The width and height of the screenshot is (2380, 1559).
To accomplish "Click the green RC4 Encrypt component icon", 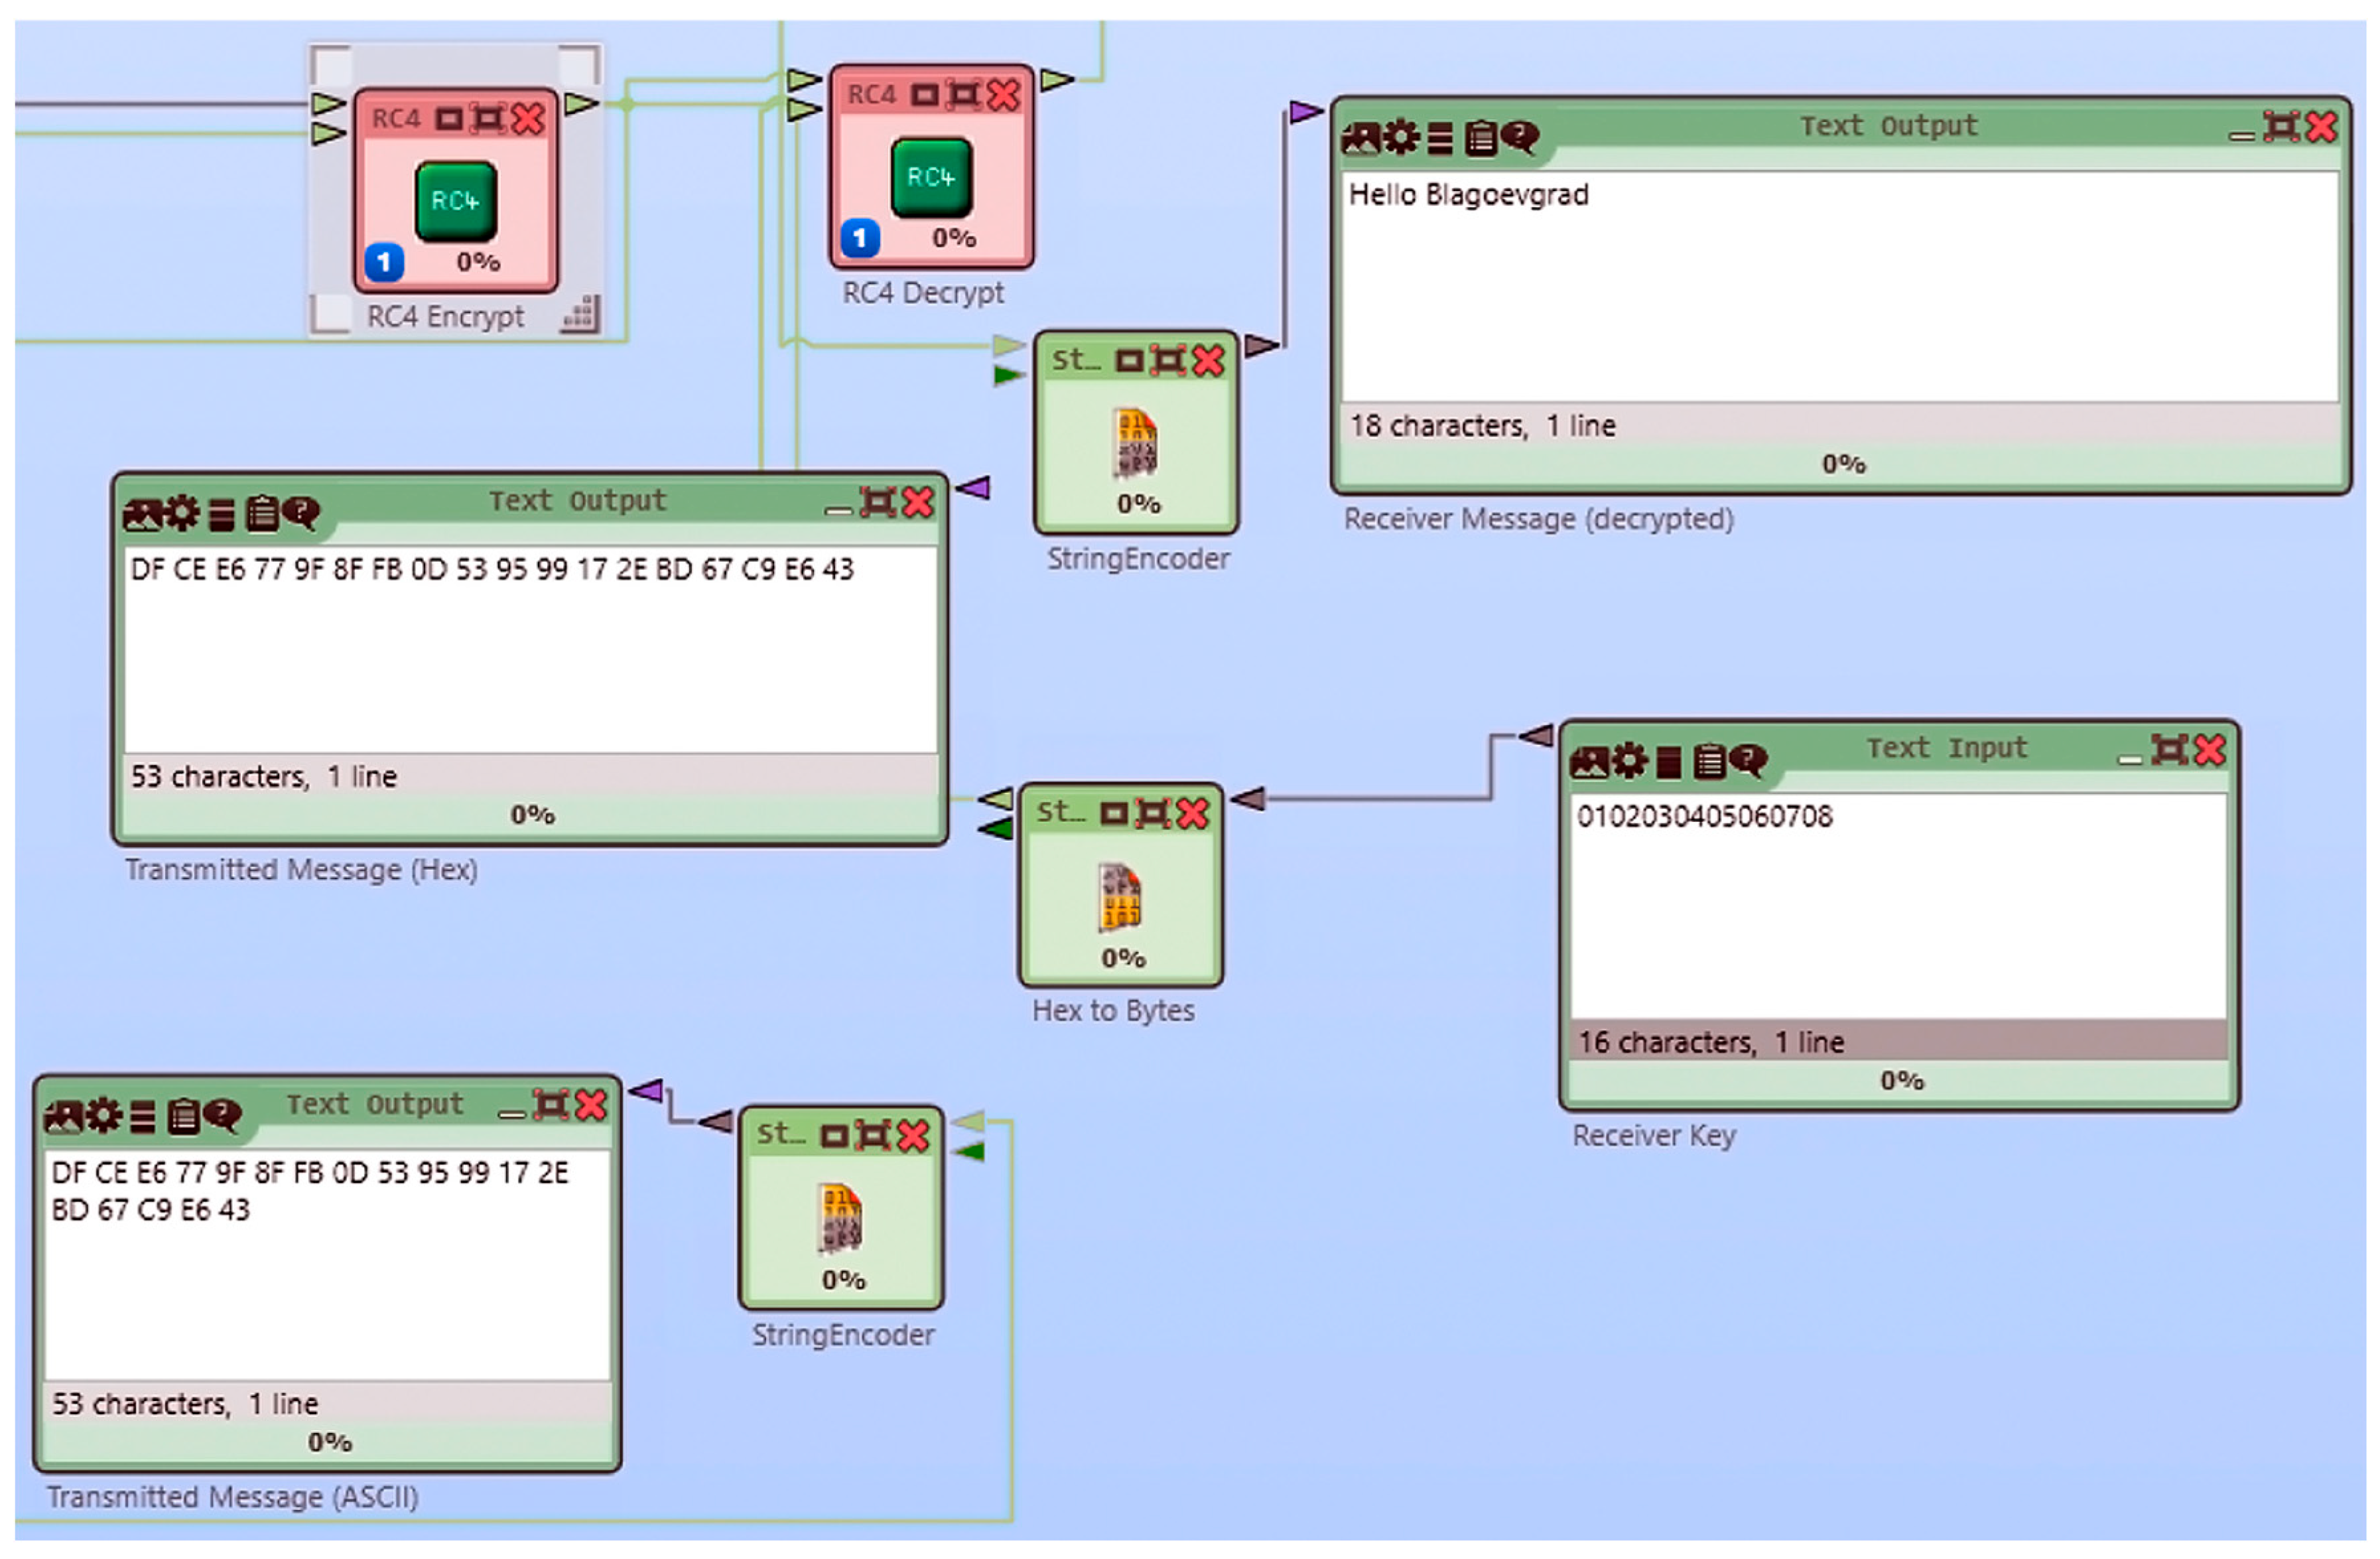I will click(x=456, y=201).
